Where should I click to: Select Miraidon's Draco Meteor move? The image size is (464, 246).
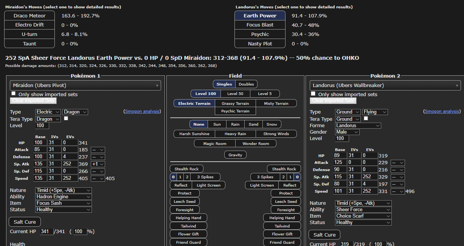(x=29, y=16)
